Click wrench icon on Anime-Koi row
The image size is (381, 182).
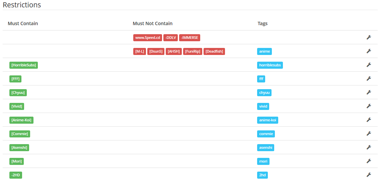tap(369, 120)
